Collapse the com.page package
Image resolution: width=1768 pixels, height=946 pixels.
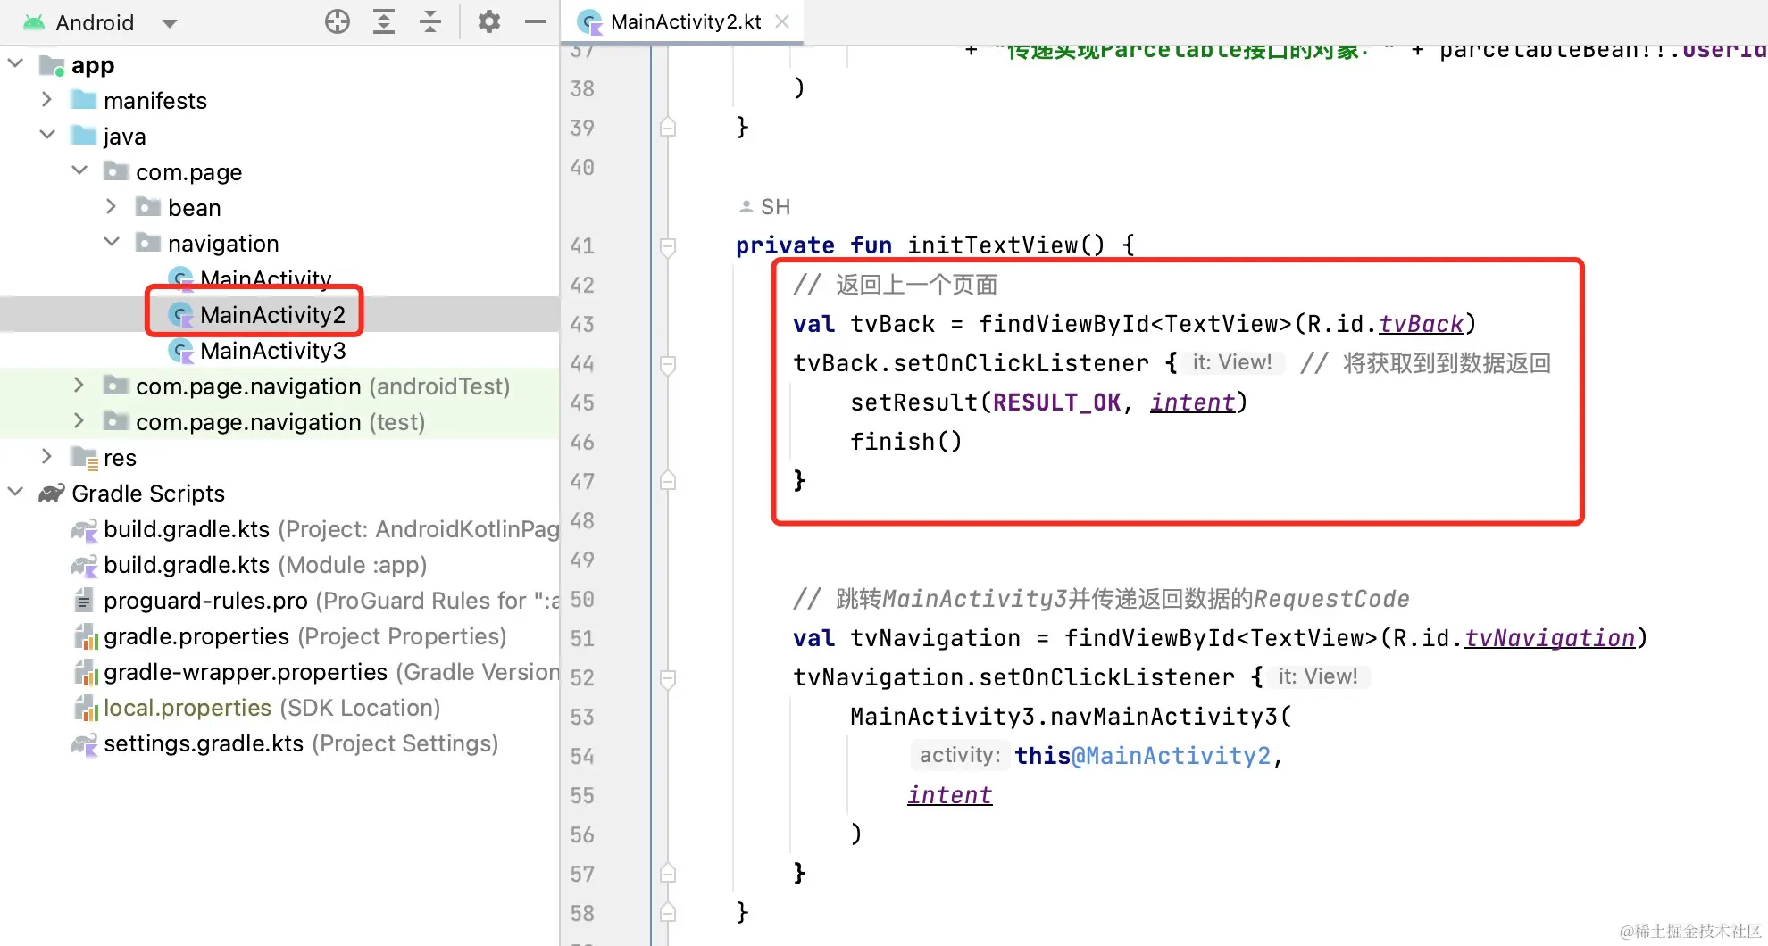79,170
